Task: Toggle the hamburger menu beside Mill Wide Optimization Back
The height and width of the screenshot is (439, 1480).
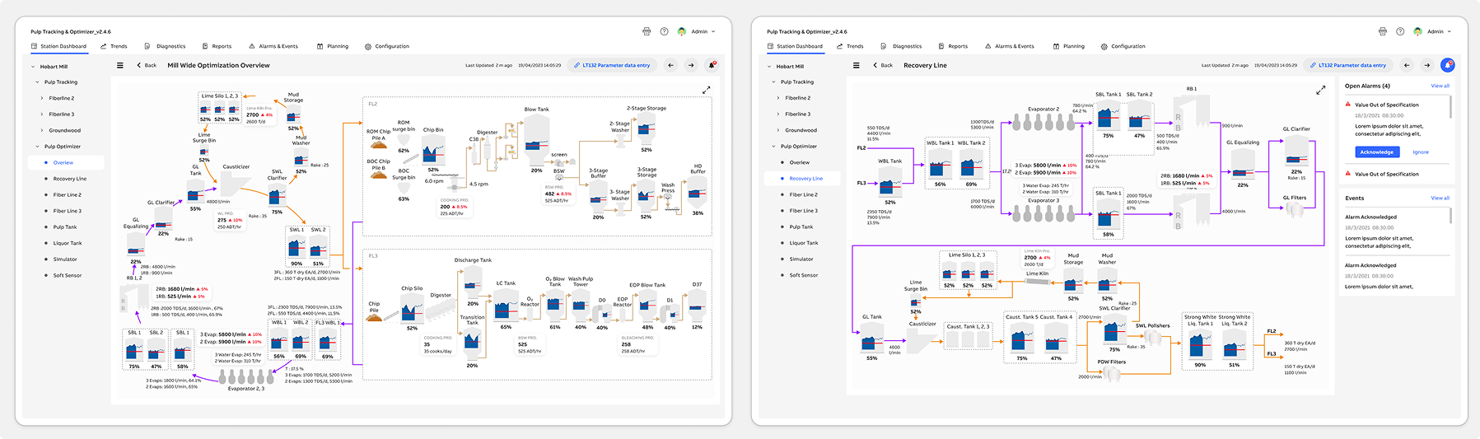Action: coord(120,65)
